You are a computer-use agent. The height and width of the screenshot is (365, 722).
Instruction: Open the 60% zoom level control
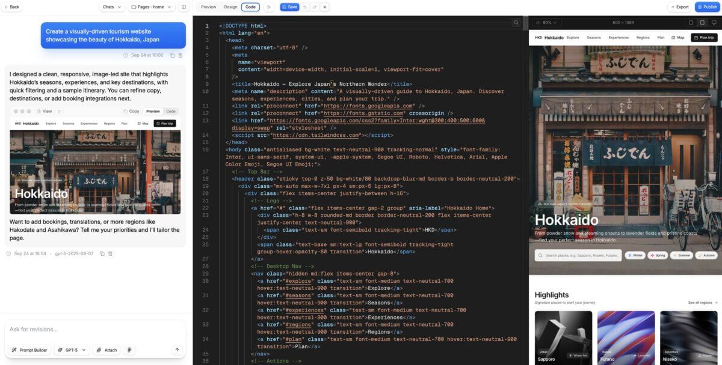coord(547,23)
